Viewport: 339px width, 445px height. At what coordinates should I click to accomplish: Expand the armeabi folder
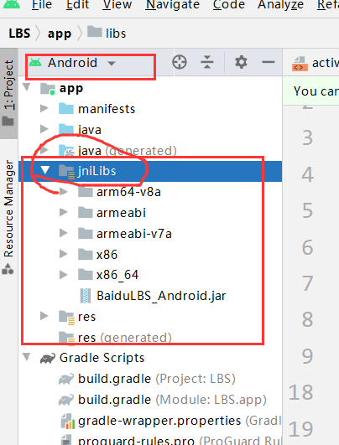coord(64,212)
